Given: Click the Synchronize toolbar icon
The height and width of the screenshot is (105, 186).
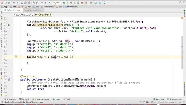Looking at the screenshot, I should (9, 3).
